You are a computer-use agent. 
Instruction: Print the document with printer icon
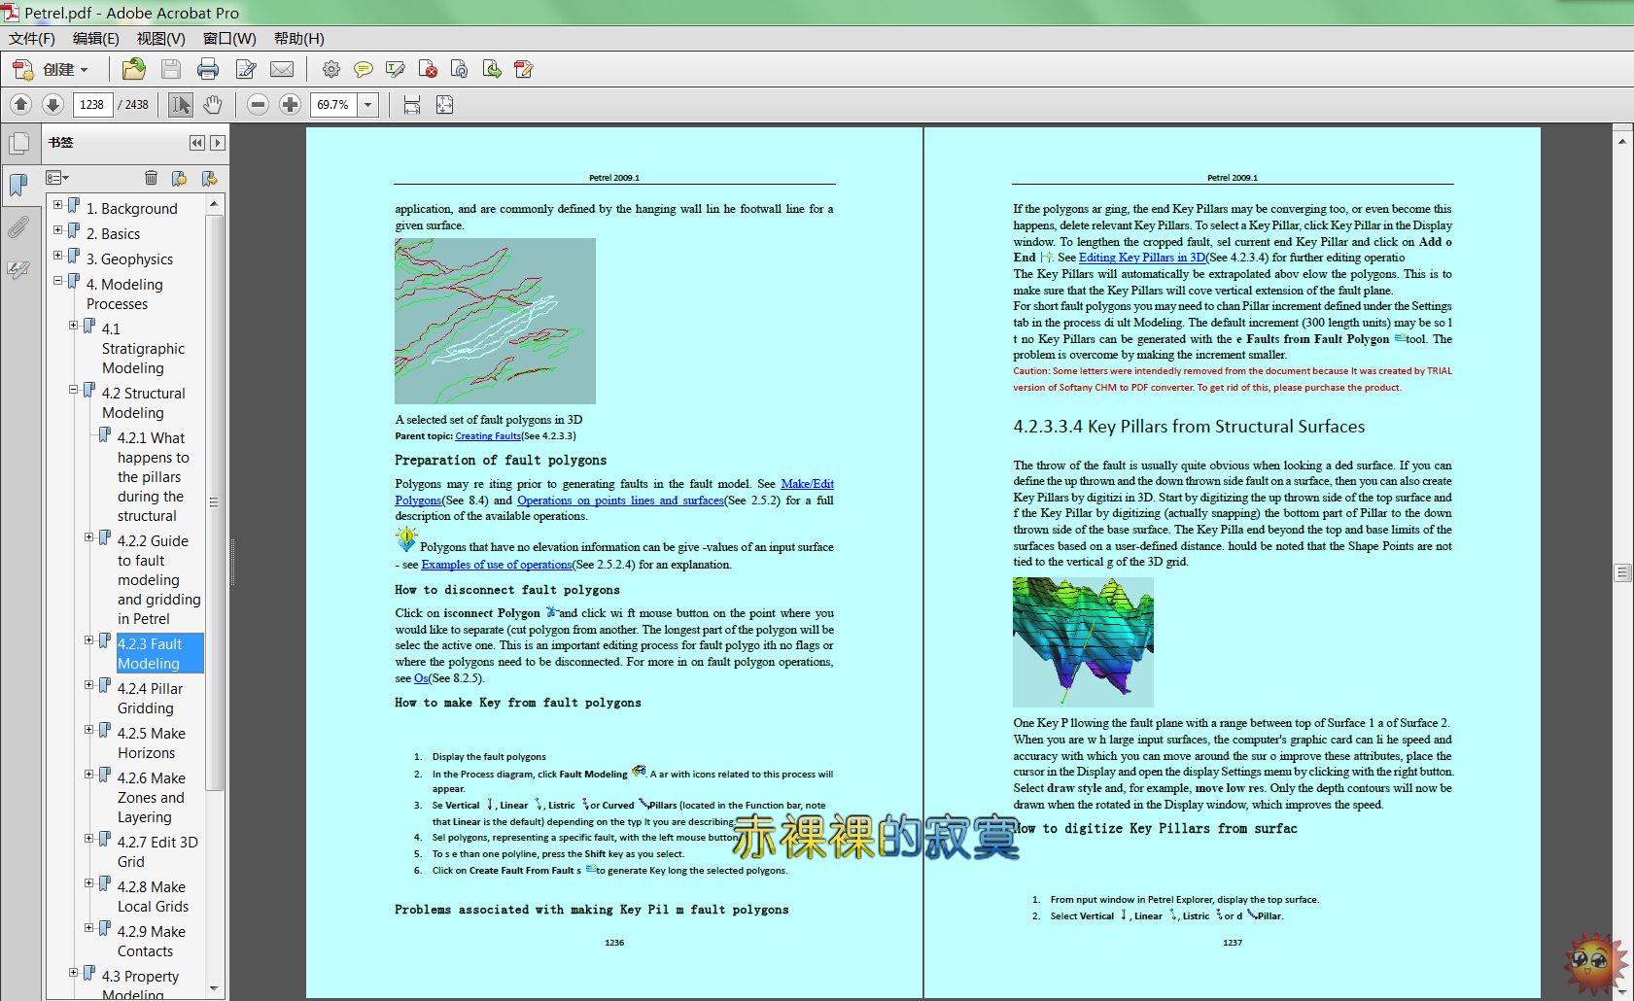(208, 69)
